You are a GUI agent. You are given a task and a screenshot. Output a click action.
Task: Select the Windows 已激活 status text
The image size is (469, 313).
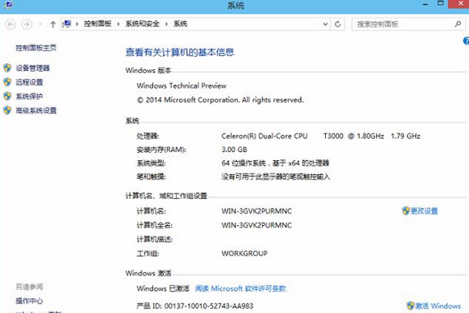(x=163, y=288)
